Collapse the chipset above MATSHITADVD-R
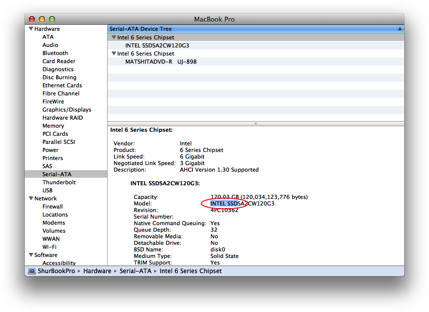429x312 pixels. 114,54
